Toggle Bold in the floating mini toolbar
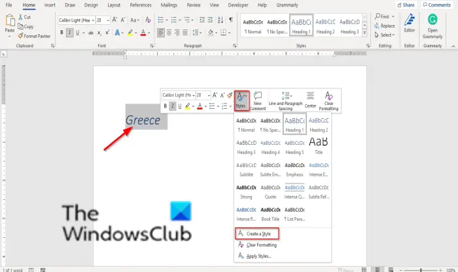 pyautogui.click(x=166, y=106)
